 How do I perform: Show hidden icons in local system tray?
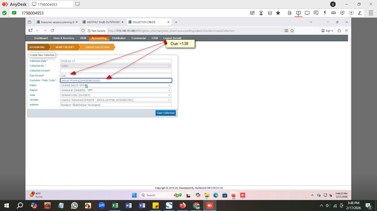coord(321,206)
